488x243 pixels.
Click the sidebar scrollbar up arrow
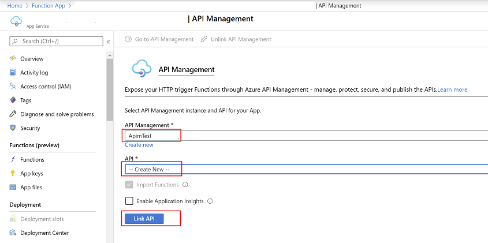tap(110, 55)
